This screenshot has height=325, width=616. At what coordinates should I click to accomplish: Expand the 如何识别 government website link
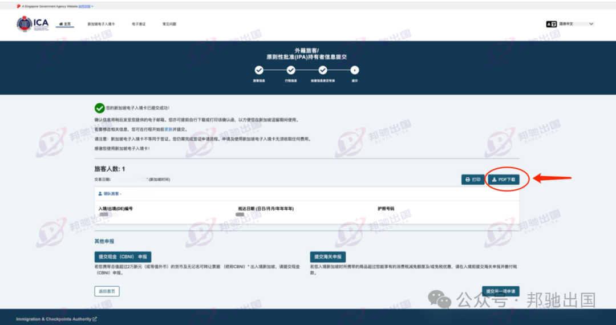pos(85,6)
